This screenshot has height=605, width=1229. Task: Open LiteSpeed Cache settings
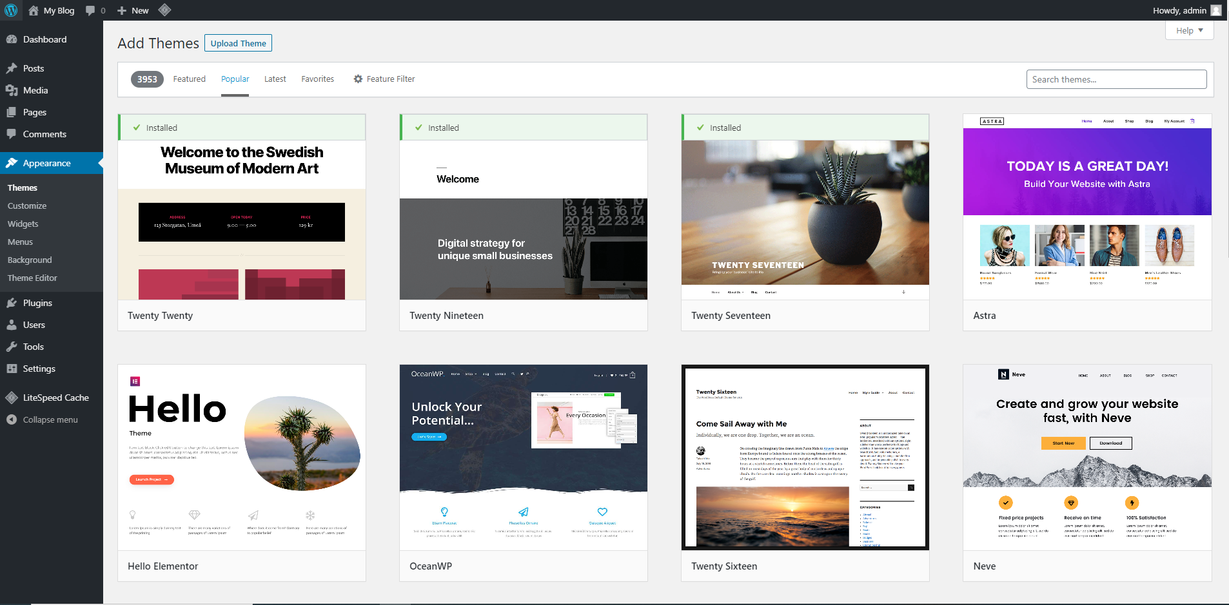55,398
